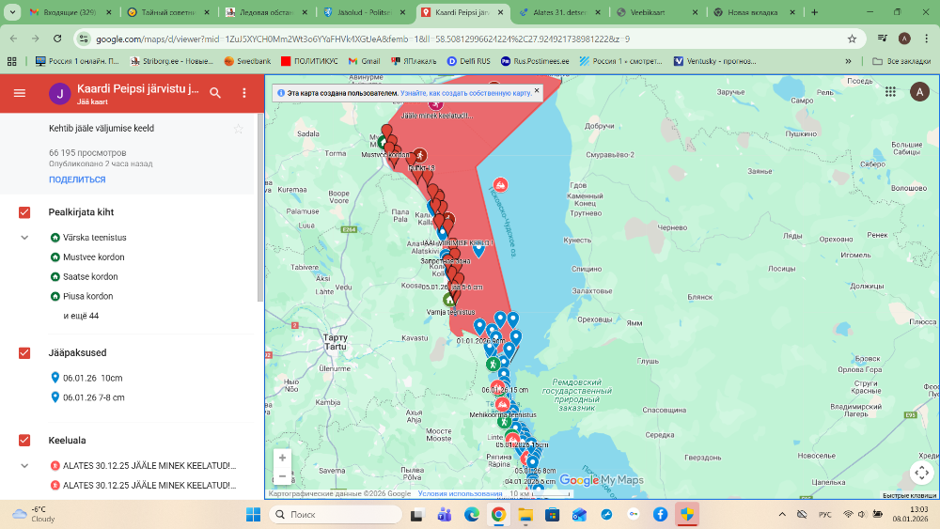
Task: Click the Windows taskbar search box
Action: (x=337, y=515)
